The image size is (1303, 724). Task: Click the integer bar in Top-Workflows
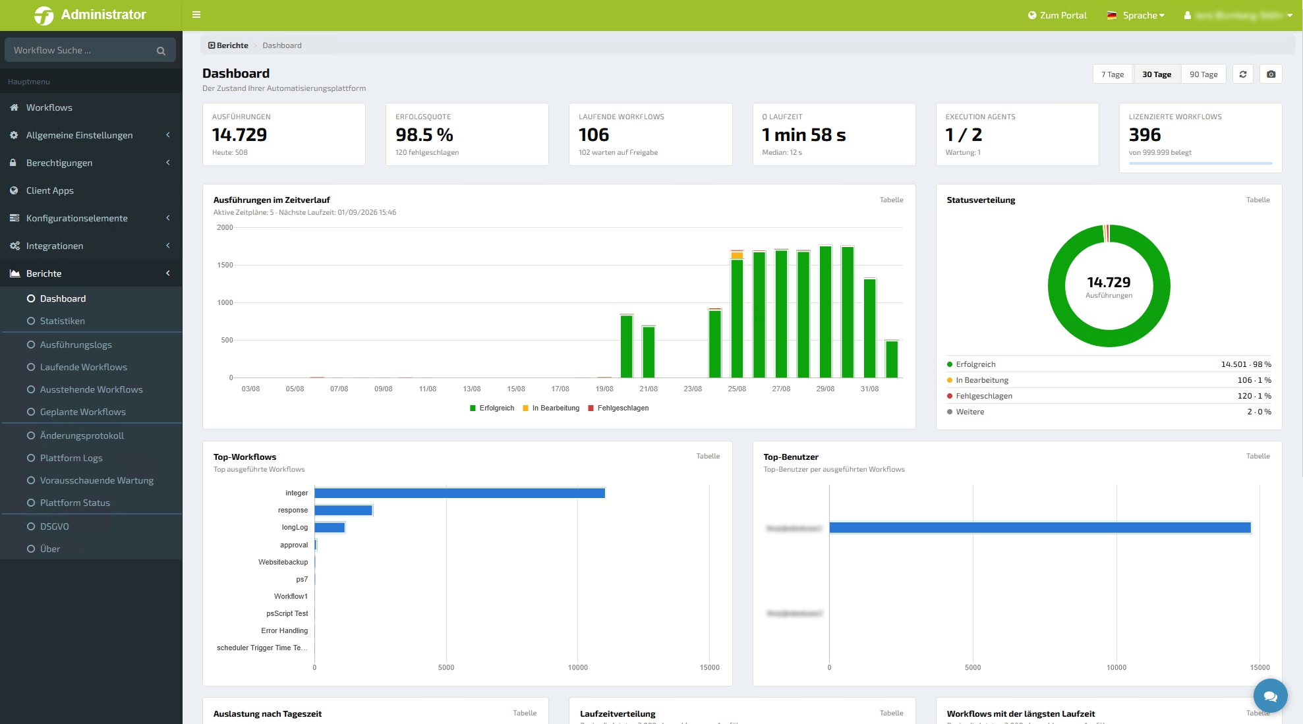coord(460,493)
